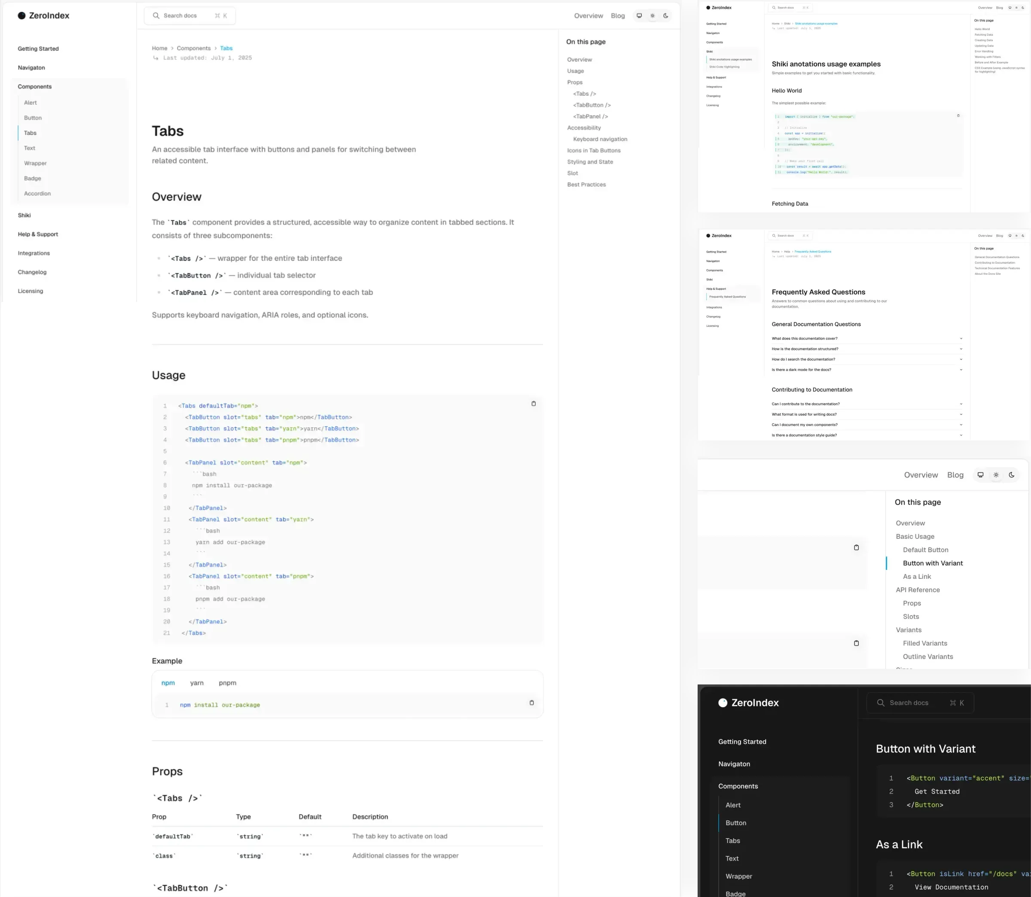This screenshot has height=897, width=1031.
Task: Copy the npm install example snippet
Action: pos(531,703)
